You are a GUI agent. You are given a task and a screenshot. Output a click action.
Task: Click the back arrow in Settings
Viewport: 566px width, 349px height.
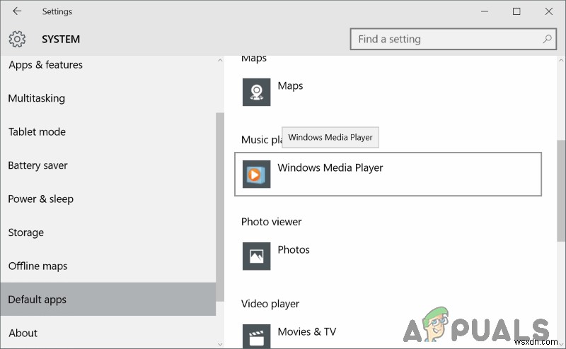pyautogui.click(x=17, y=11)
